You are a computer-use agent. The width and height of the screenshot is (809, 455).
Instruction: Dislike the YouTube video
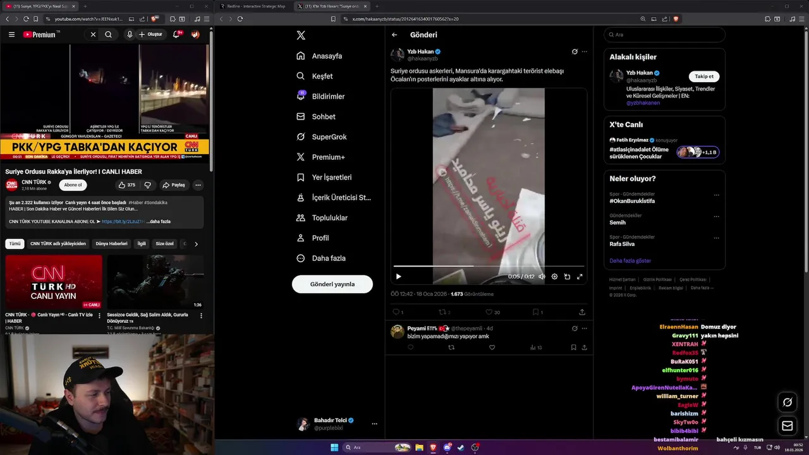[x=148, y=185]
